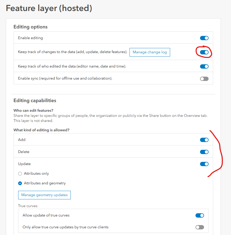Screen dimensions: 231x235
Task: Open Manage change log
Action: pos(150,52)
